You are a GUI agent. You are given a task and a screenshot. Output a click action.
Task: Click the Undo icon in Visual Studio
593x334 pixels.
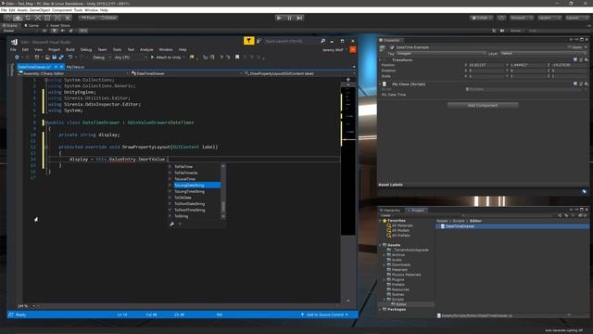(x=70, y=58)
